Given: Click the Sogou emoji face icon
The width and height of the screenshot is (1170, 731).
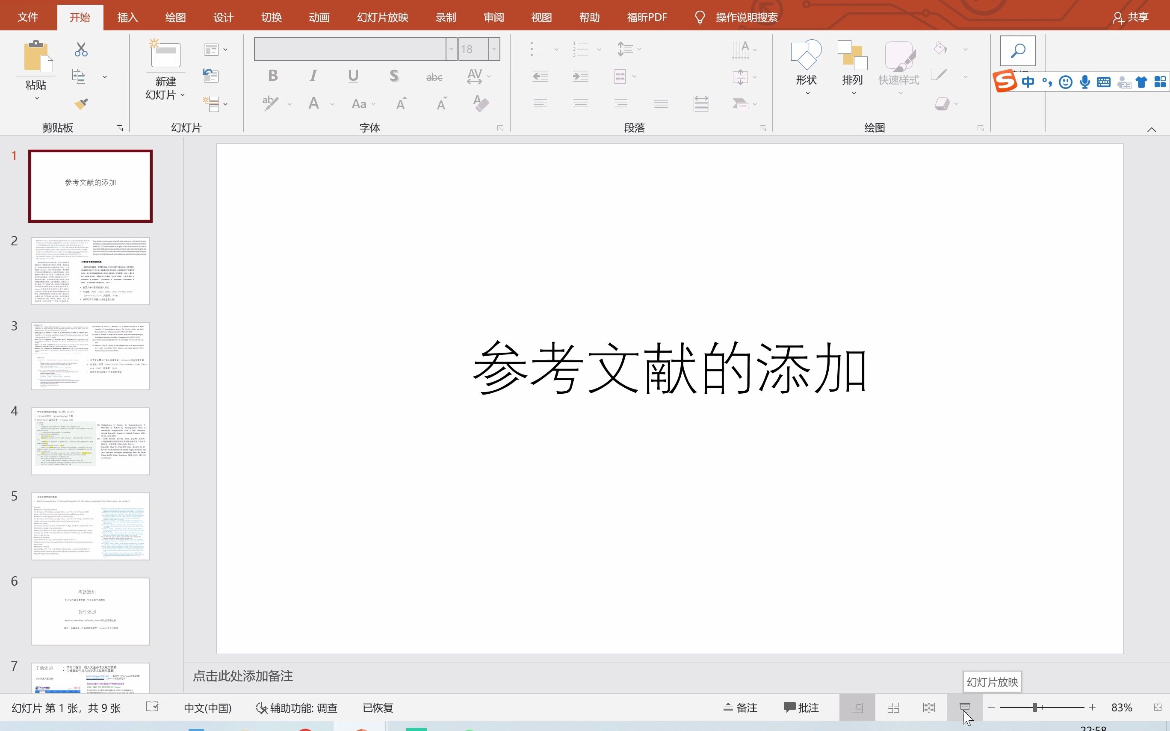Looking at the screenshot, I should click(1066, 82).
